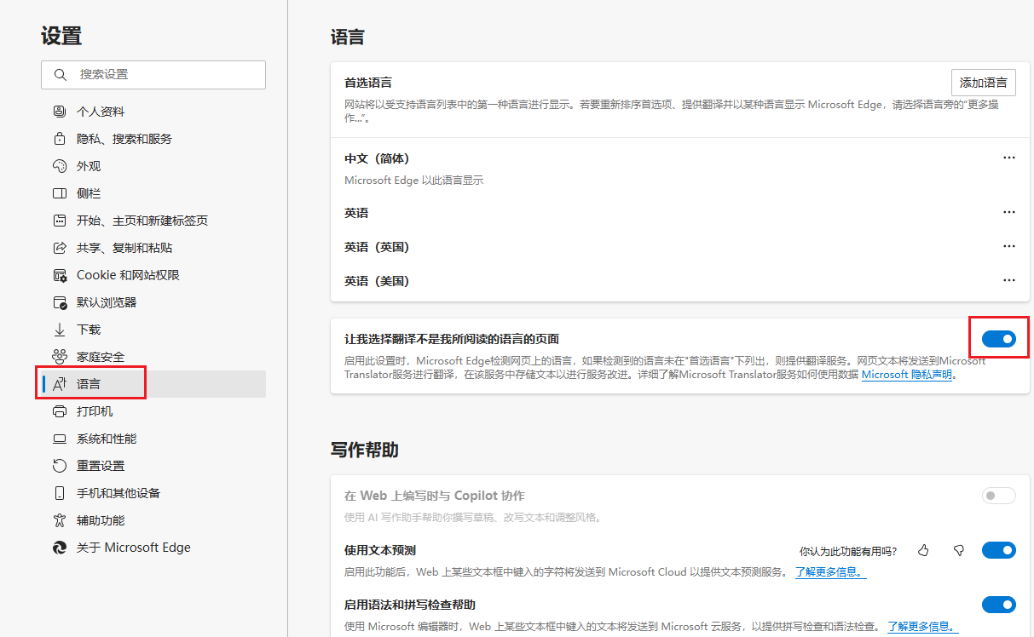The width and height of the screenshot is (1034, 637).
Task: Select the 侧栏 sidebar icon
Action: point(59,192)
